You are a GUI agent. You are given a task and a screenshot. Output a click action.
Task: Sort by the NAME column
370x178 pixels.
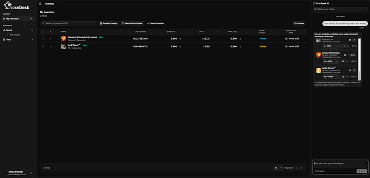63,32
